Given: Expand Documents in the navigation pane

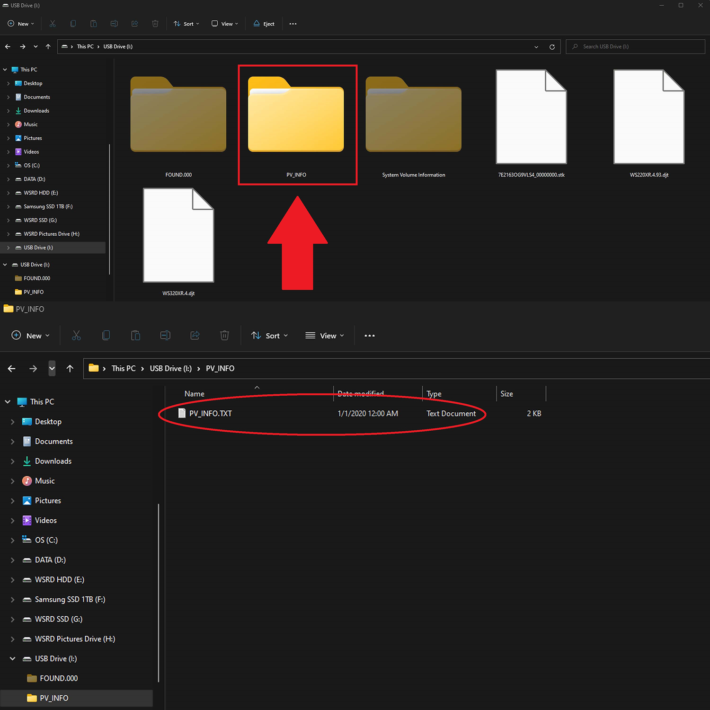Looking at the screenshot, I should click(9, 97).
